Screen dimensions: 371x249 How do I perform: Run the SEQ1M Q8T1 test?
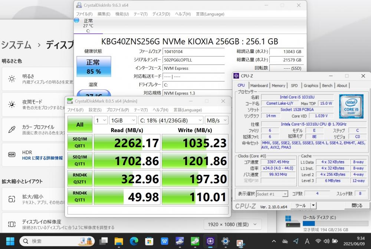(80, 142)
